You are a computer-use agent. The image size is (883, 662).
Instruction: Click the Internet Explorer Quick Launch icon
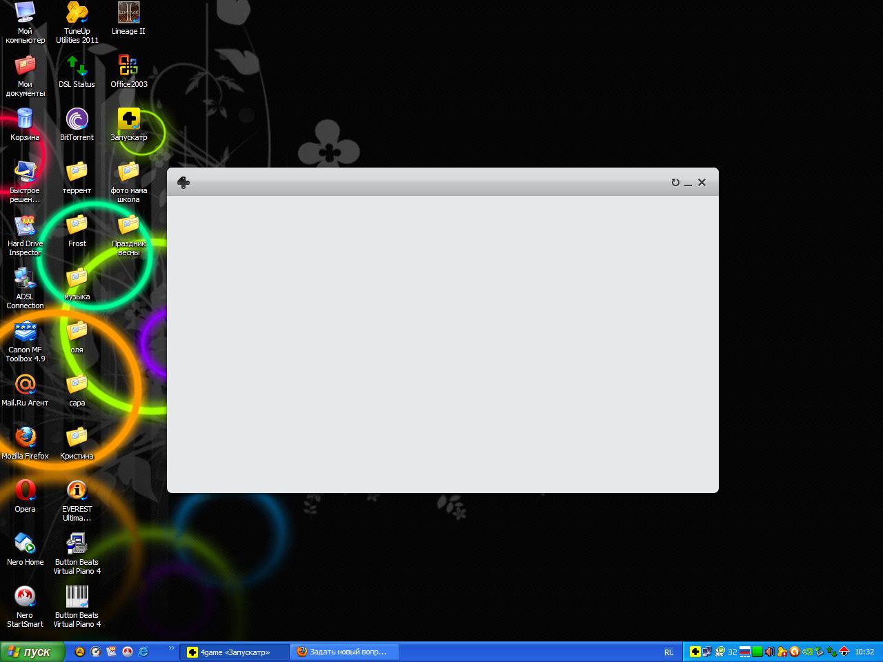(x=143, y=652)
